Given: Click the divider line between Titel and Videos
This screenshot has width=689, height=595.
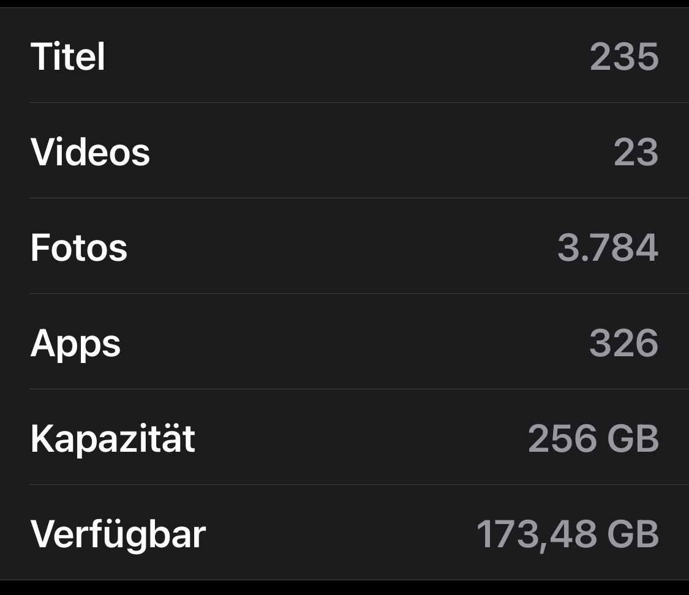Looking at the screenshot, I should (x=359, y=102).
